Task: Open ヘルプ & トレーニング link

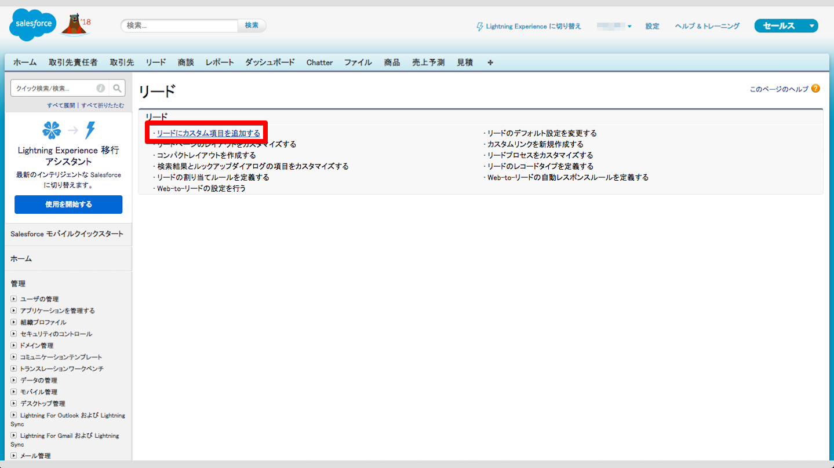Action: point(707,27)
